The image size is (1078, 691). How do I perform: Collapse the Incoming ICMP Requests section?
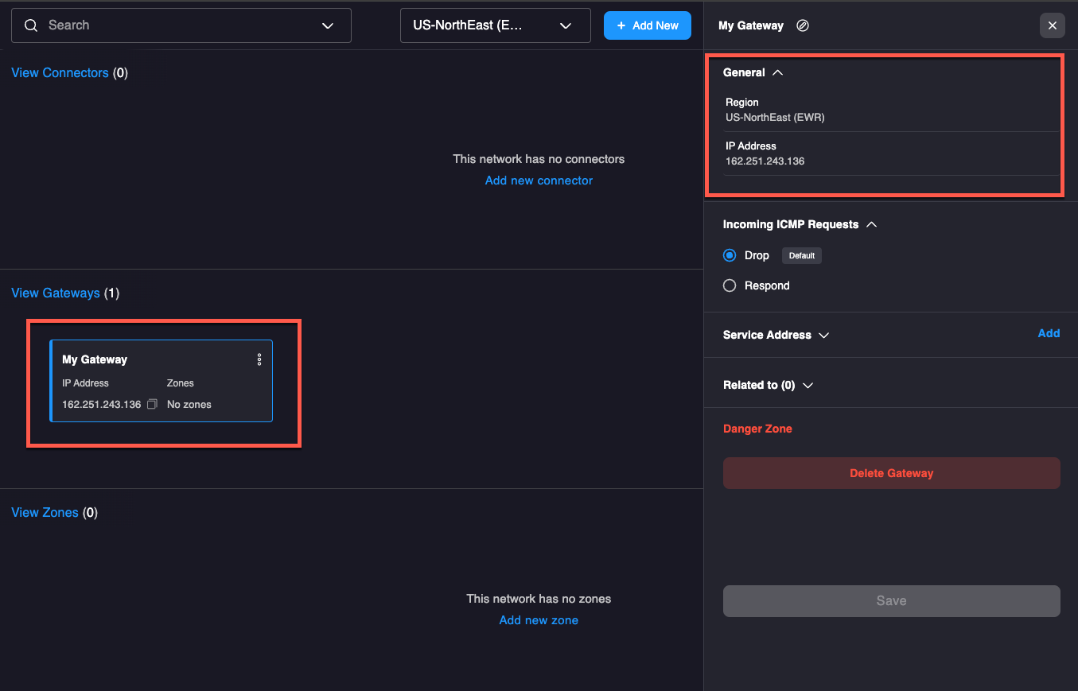(871, 224)
